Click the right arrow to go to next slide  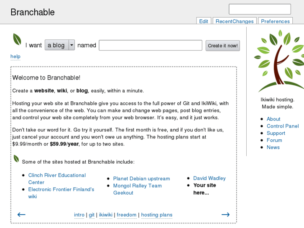pyautogui.click(x=225, y=215)
